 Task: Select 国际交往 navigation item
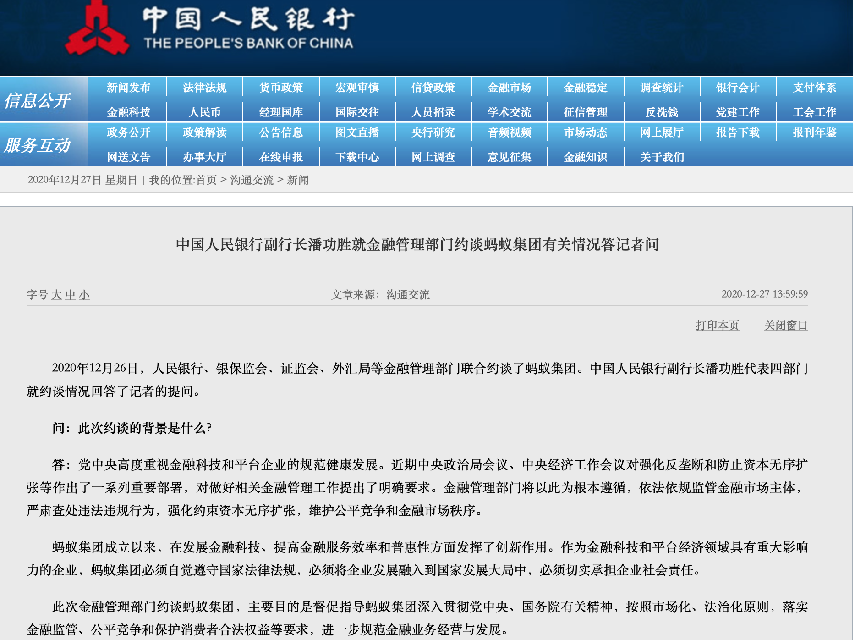(357, 112)
